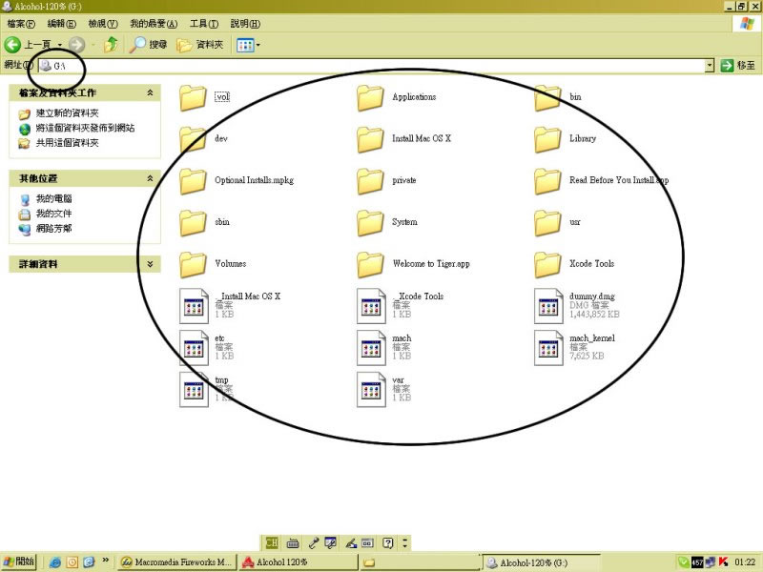Select the bin folder icon

(547, 97)
